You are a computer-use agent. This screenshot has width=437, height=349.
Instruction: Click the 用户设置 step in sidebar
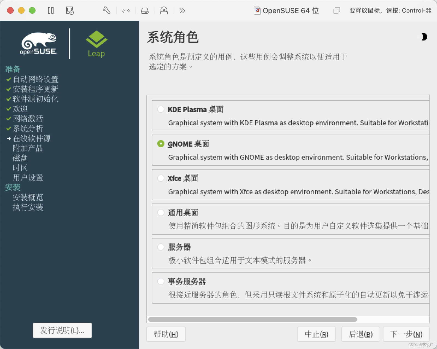coord(28,178)
